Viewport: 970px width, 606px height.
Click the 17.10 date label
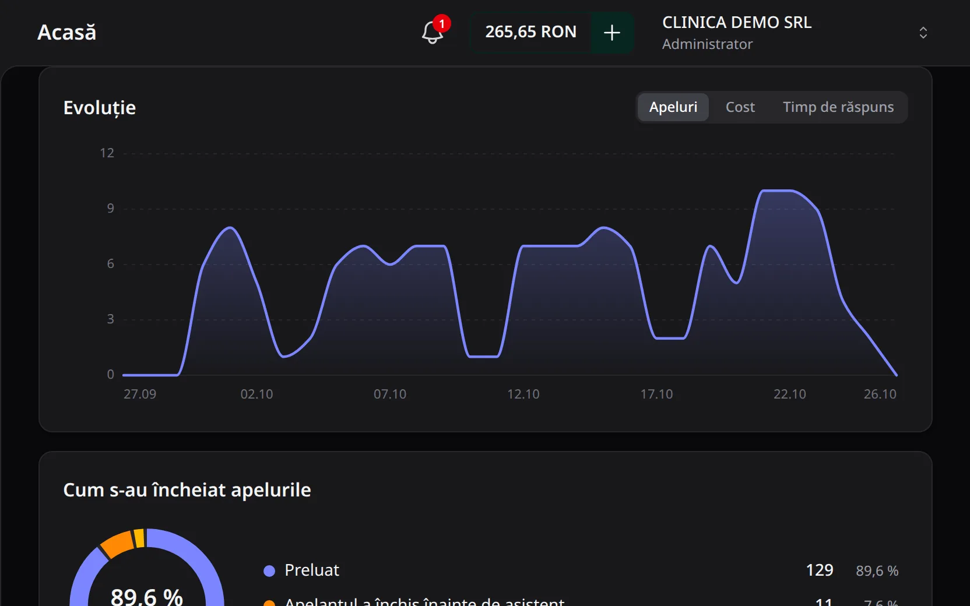[656, 394]
